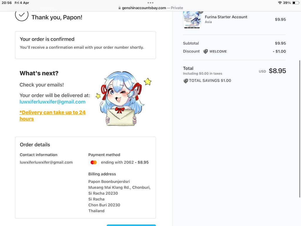Tap the padlock icon in address bar
The height and width of the screenshot is (226, 301).
click(x=120, y=8)
